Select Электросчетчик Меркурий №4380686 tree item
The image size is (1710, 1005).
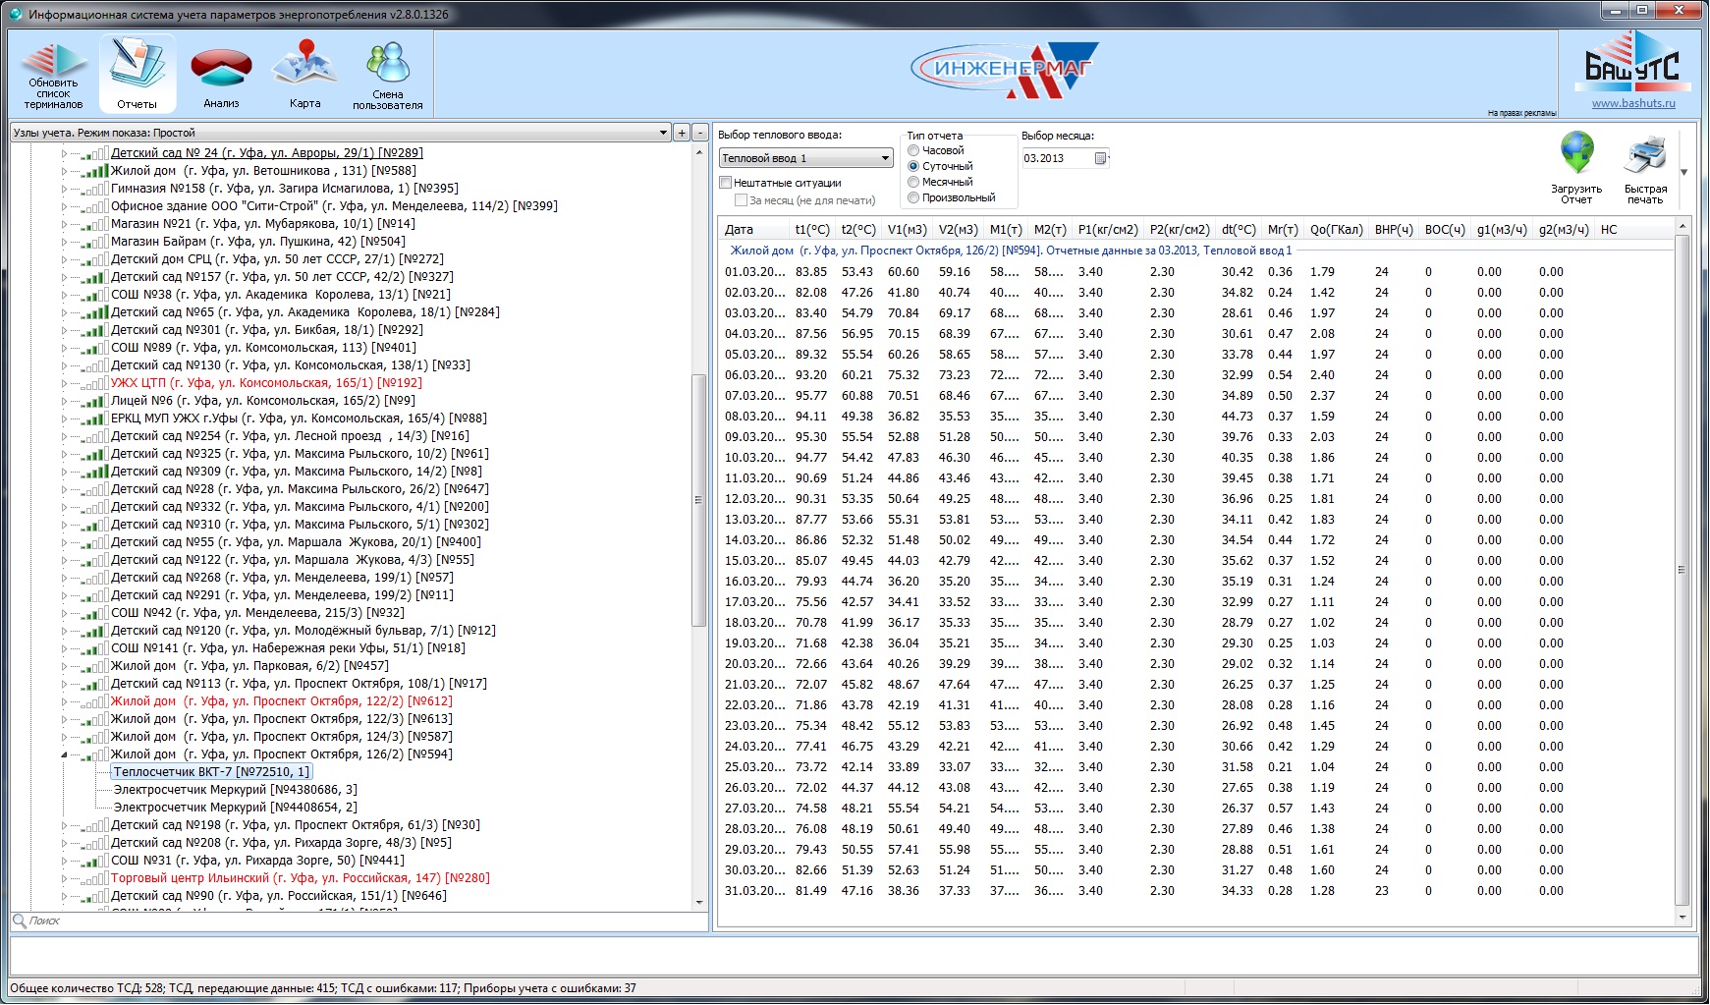[x=235, y=790]
